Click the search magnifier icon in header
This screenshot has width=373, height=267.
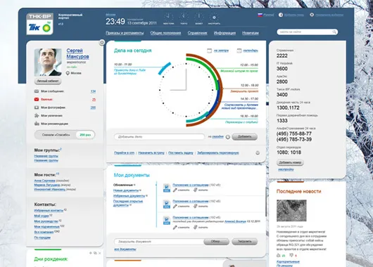coord(334,32)
